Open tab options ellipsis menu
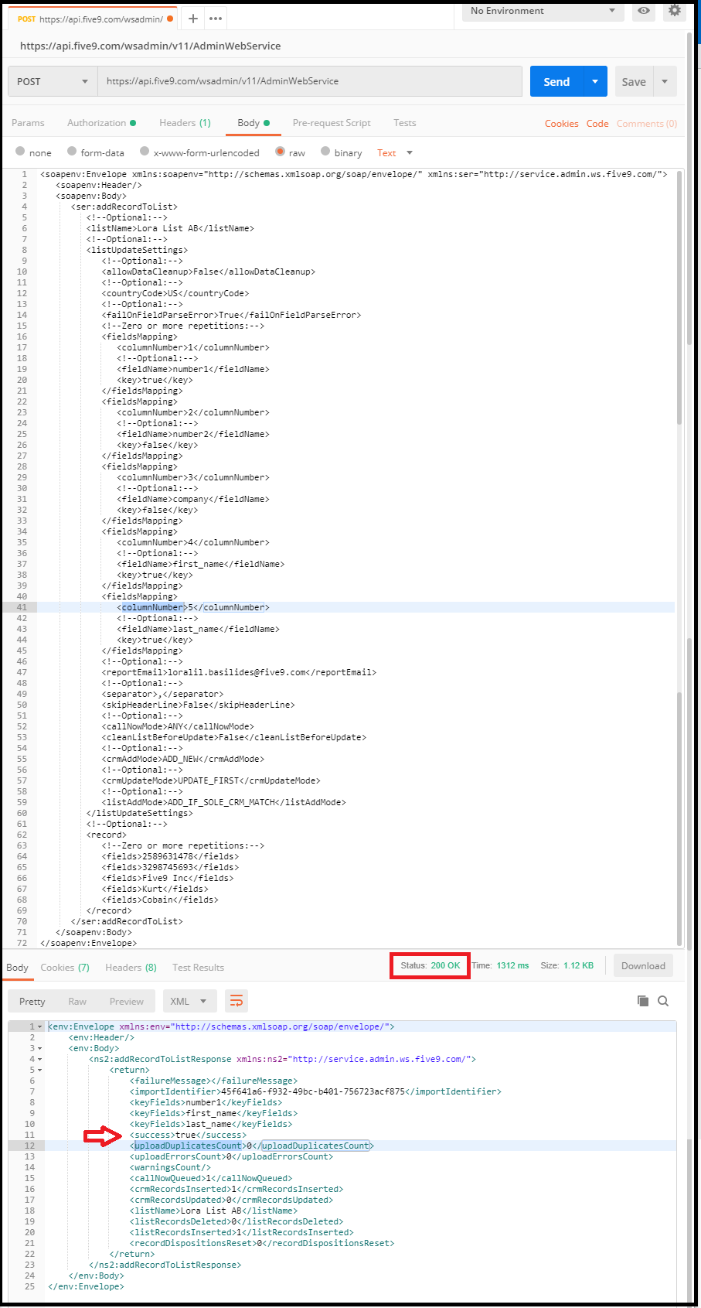This screenshot has height=1308, width=701. coord(216,19)
